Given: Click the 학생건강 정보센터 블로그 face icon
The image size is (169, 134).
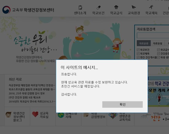Looking at the screenshot, I should point(8,115).
